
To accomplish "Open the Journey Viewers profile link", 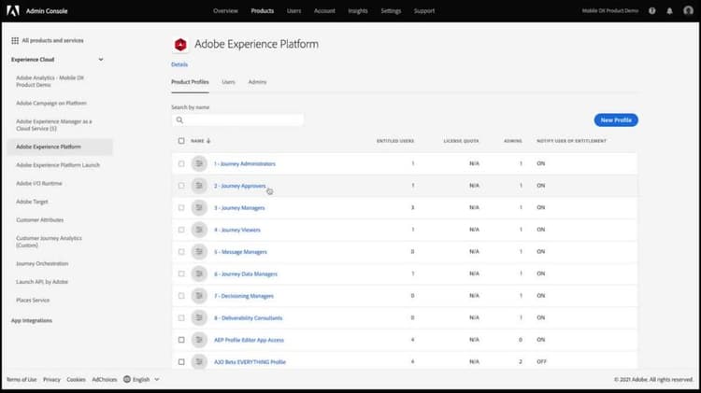I will [x=237, y=230].
